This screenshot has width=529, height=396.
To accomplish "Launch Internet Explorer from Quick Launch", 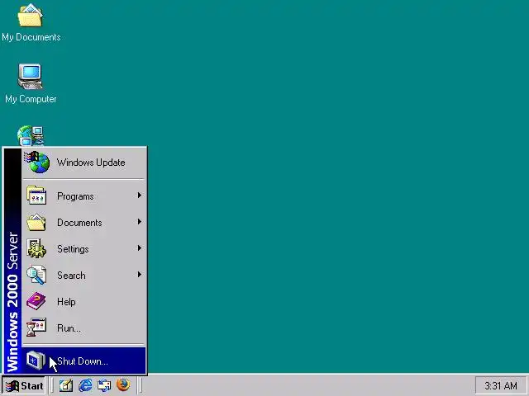I will [85, 385].
